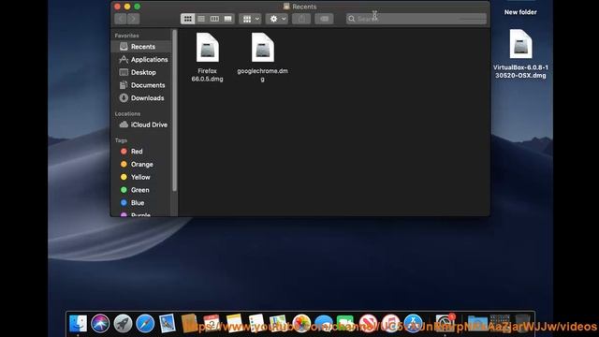599x337 pixels.
Task: Open Reminders from the Dock
Action: [256, 323]
